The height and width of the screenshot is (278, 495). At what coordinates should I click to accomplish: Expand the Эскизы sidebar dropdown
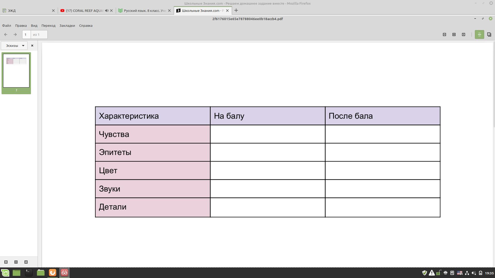point(14,46)
